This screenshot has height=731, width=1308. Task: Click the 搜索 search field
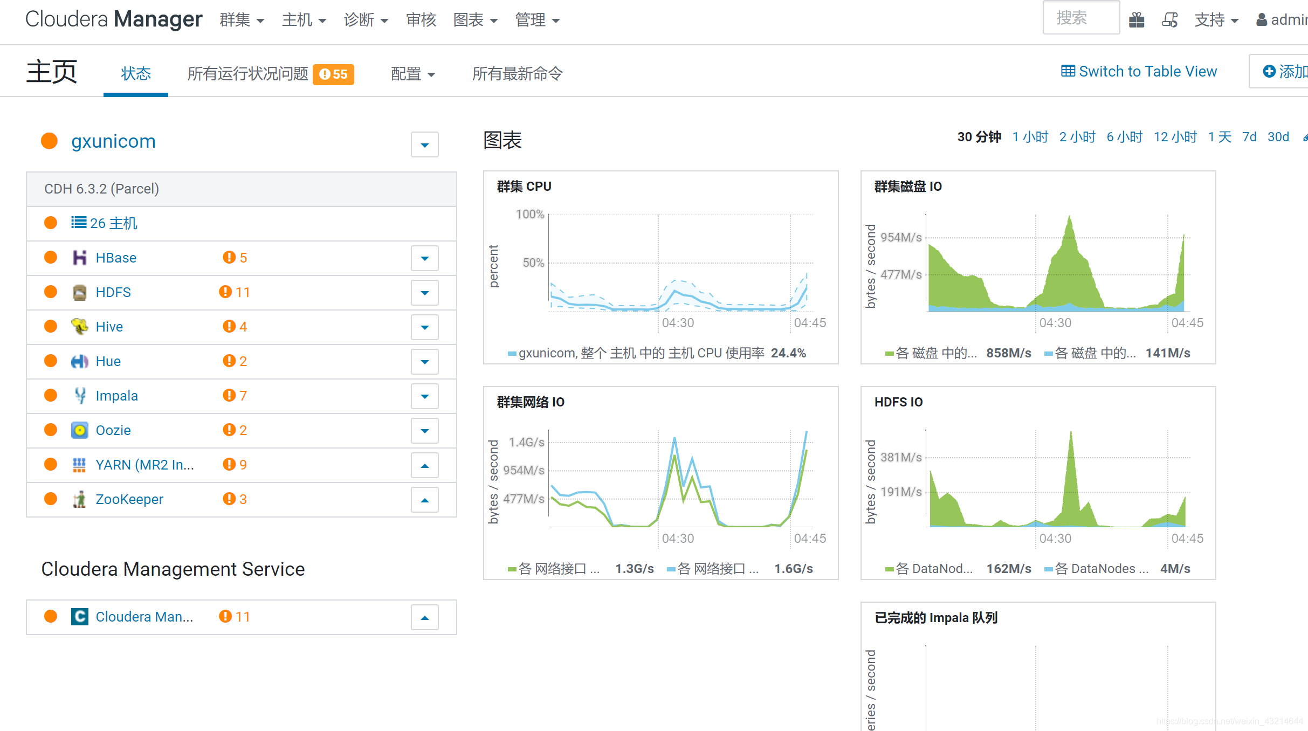(1080, 18)
